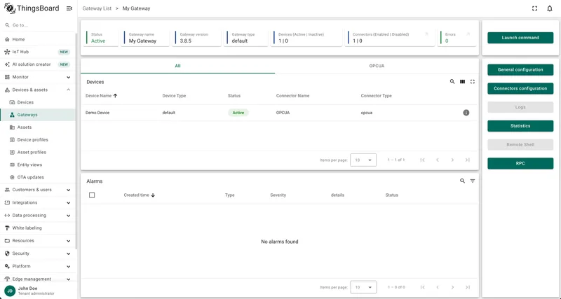
Task: Collapse the sidebar with the menu toggle icon
Action: coord(69,8)
